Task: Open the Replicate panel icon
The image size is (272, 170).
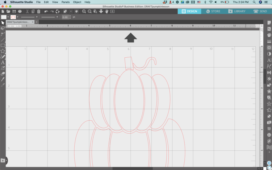Action: click(x=269, y=79)
